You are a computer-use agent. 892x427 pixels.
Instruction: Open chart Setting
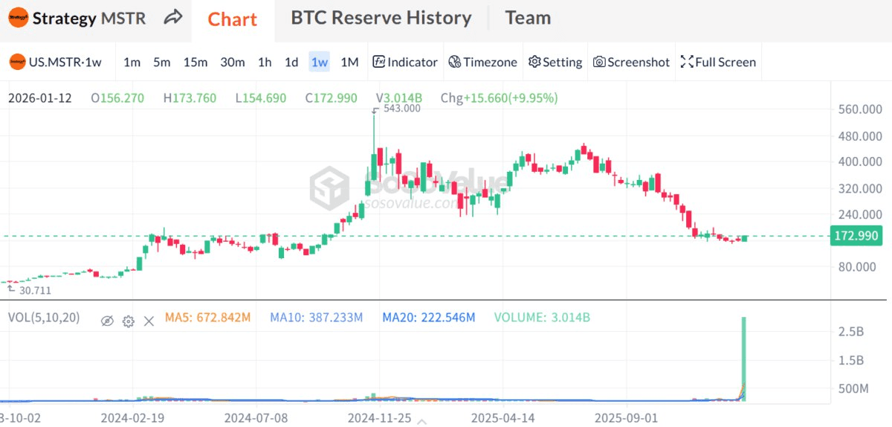pos(555,62)
